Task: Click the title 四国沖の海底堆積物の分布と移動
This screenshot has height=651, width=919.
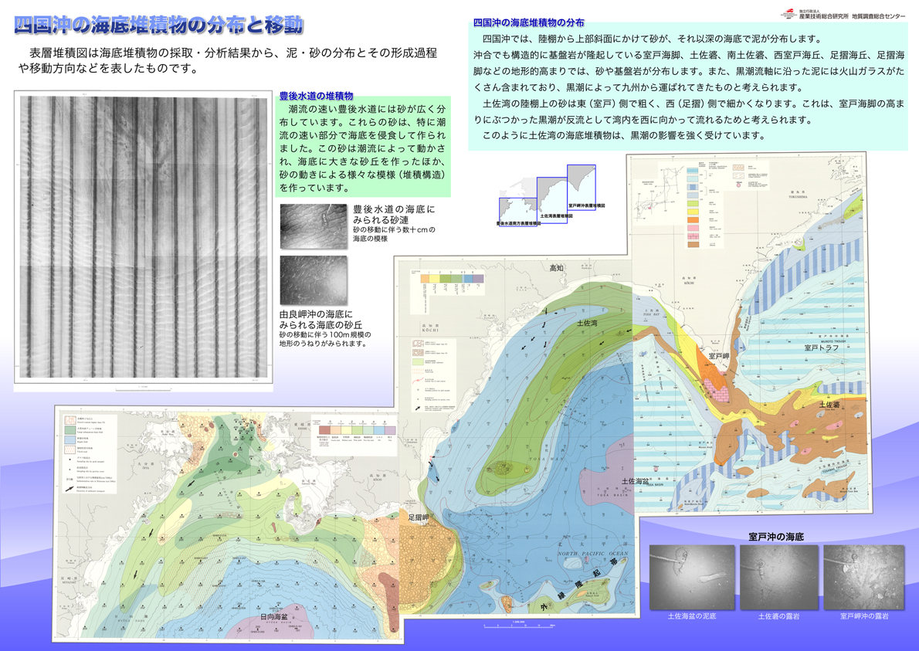Action: pyautogui.click(x=158, y=25)
